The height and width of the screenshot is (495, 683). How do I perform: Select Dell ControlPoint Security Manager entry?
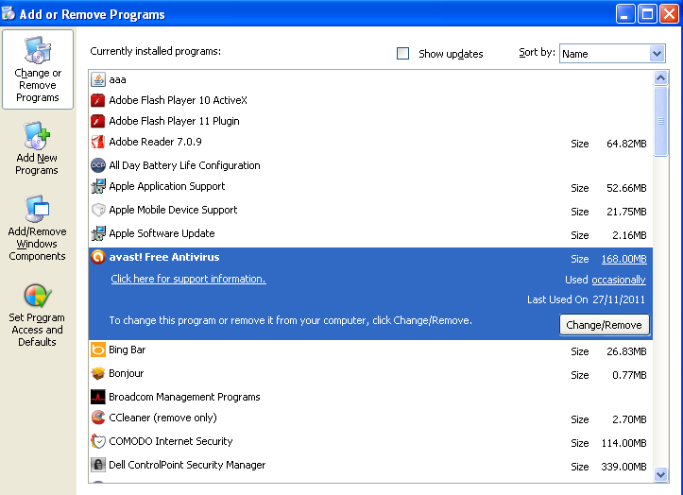[370, 465]
